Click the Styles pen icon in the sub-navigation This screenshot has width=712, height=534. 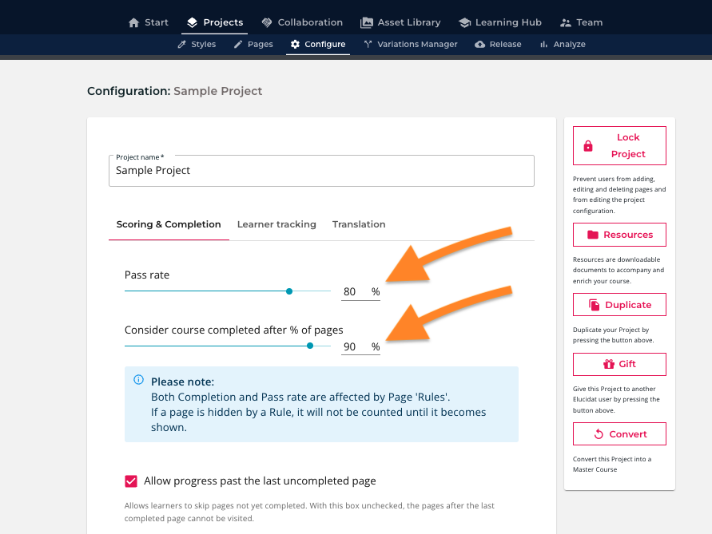[181, 44]
